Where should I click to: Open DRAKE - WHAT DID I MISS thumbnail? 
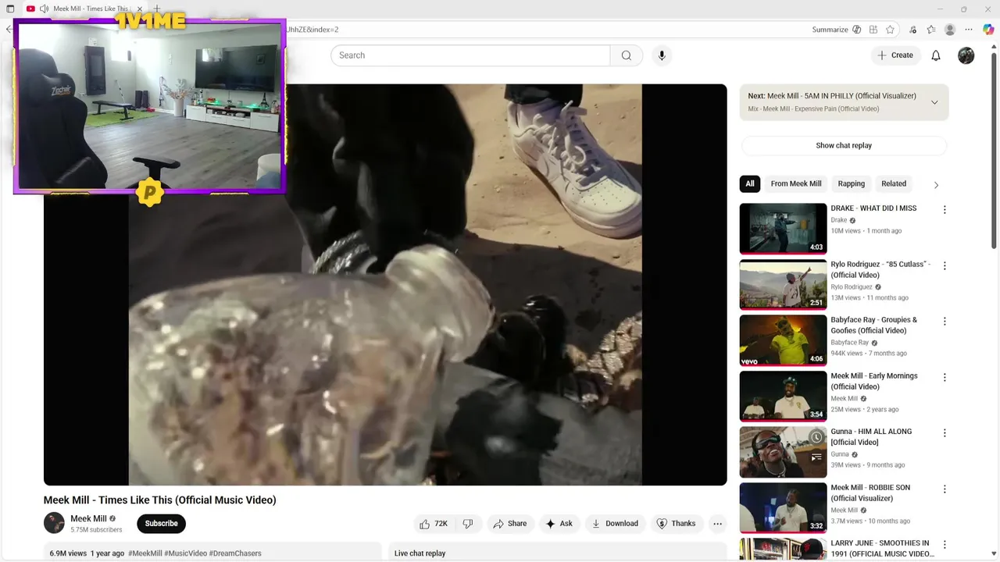(783, 229)
